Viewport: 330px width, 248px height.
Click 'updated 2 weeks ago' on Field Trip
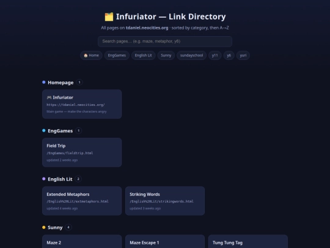click(x=62, y=160)
